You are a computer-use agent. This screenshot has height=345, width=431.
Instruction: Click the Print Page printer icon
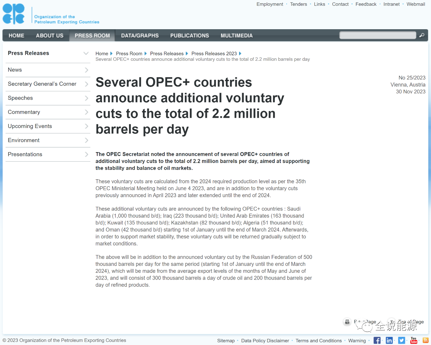coord(347,322)
